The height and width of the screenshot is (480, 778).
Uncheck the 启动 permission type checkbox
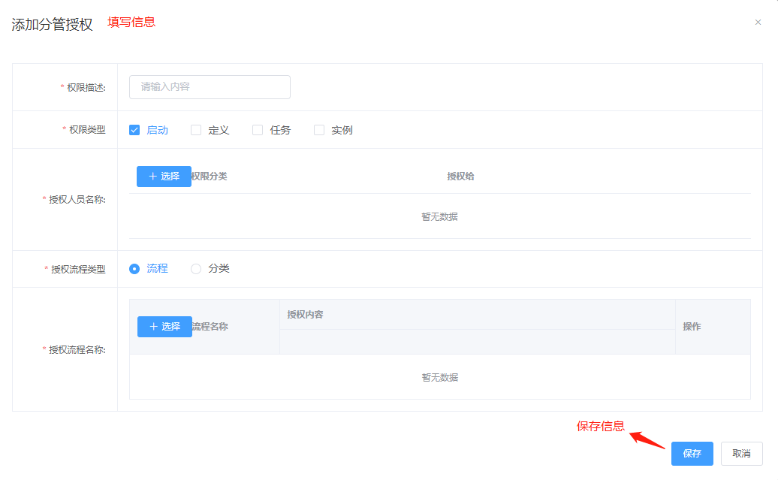[135, 130]
